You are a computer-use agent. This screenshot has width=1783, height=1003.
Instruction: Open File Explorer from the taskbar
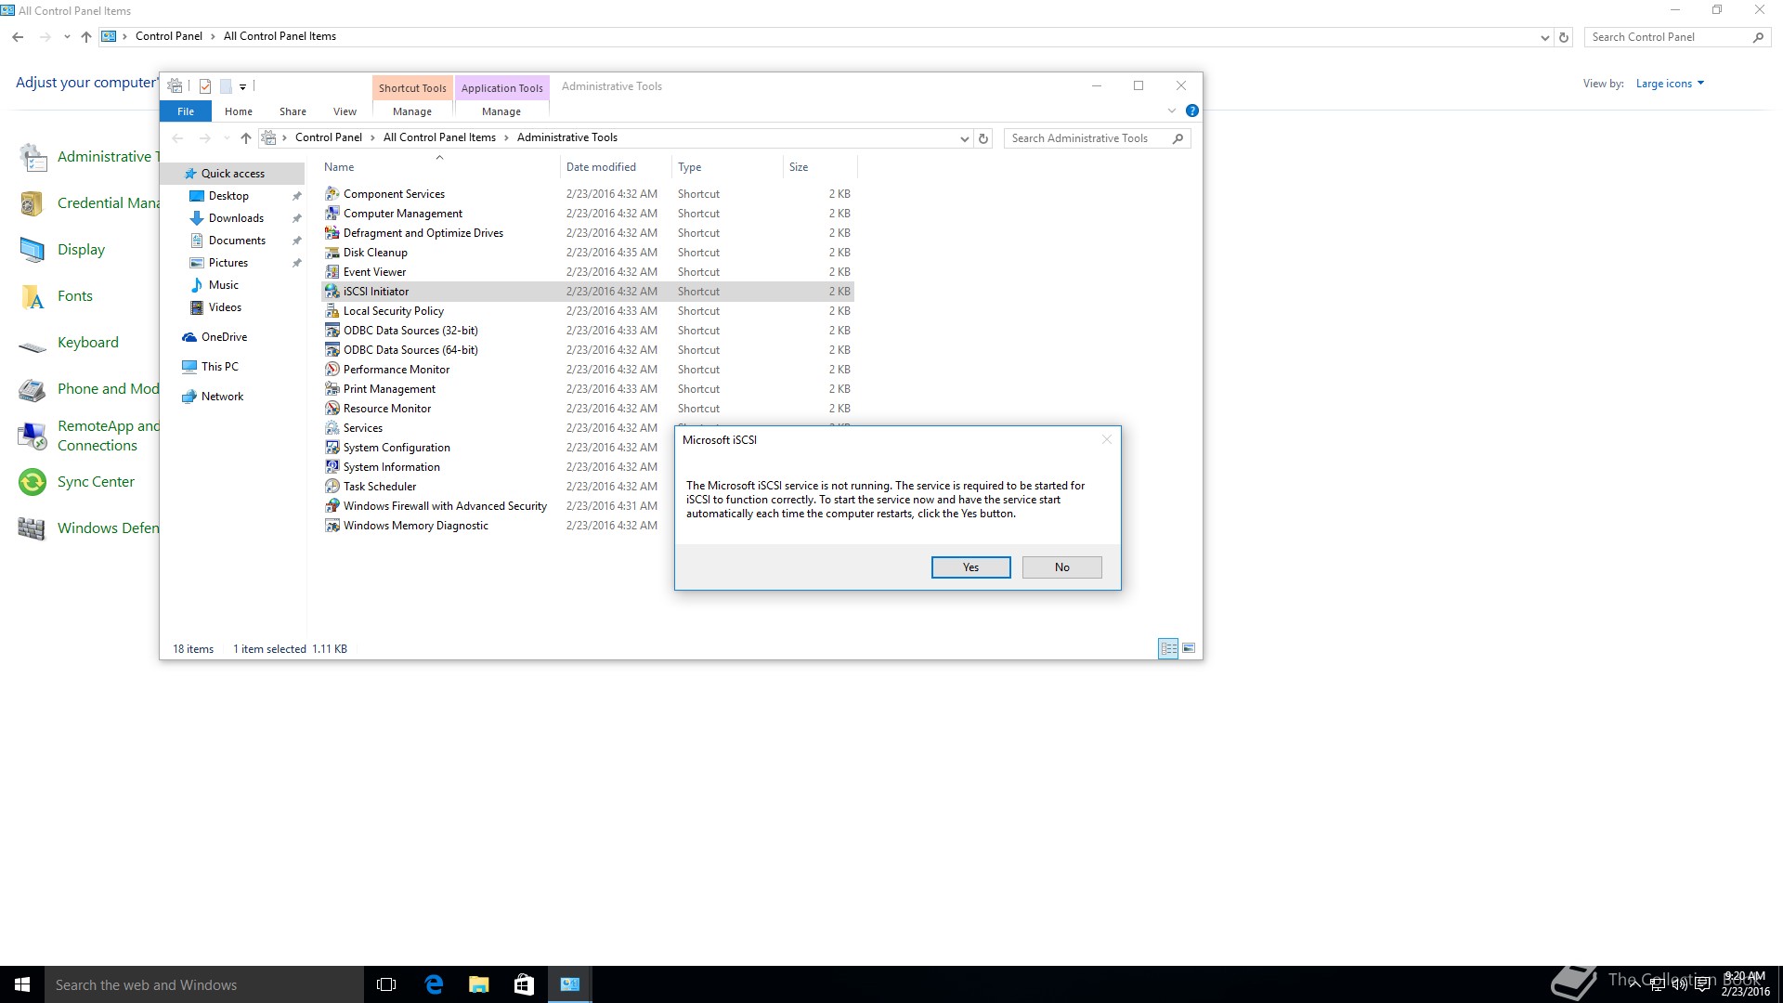(478, 984)
